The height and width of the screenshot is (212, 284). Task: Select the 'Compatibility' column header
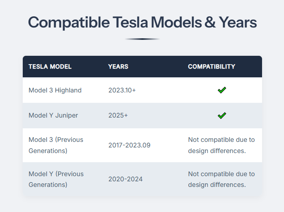pos(211,67)
